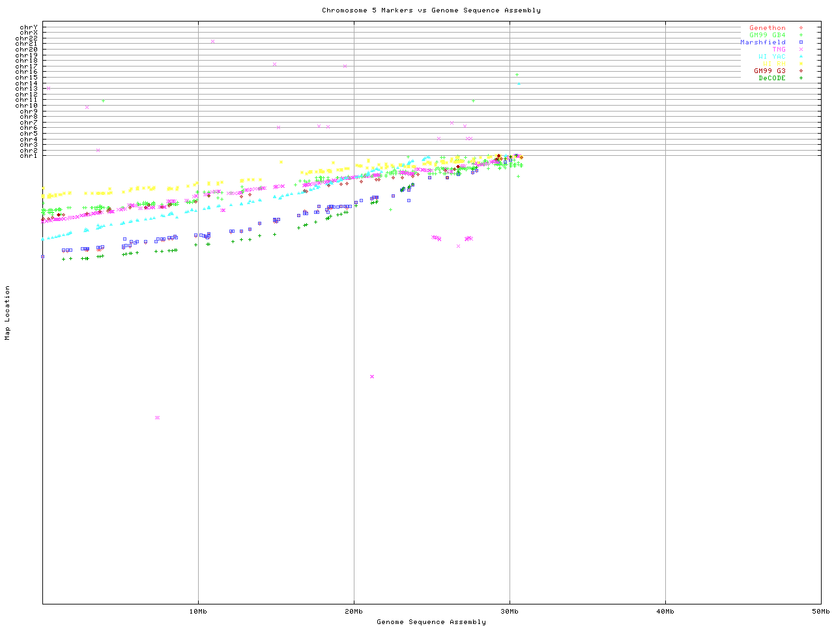The width and height of the screenshot is (834, 626).
Task: Click the GM99 G3 diamond legend marker
Action: [x=801, y=71]
